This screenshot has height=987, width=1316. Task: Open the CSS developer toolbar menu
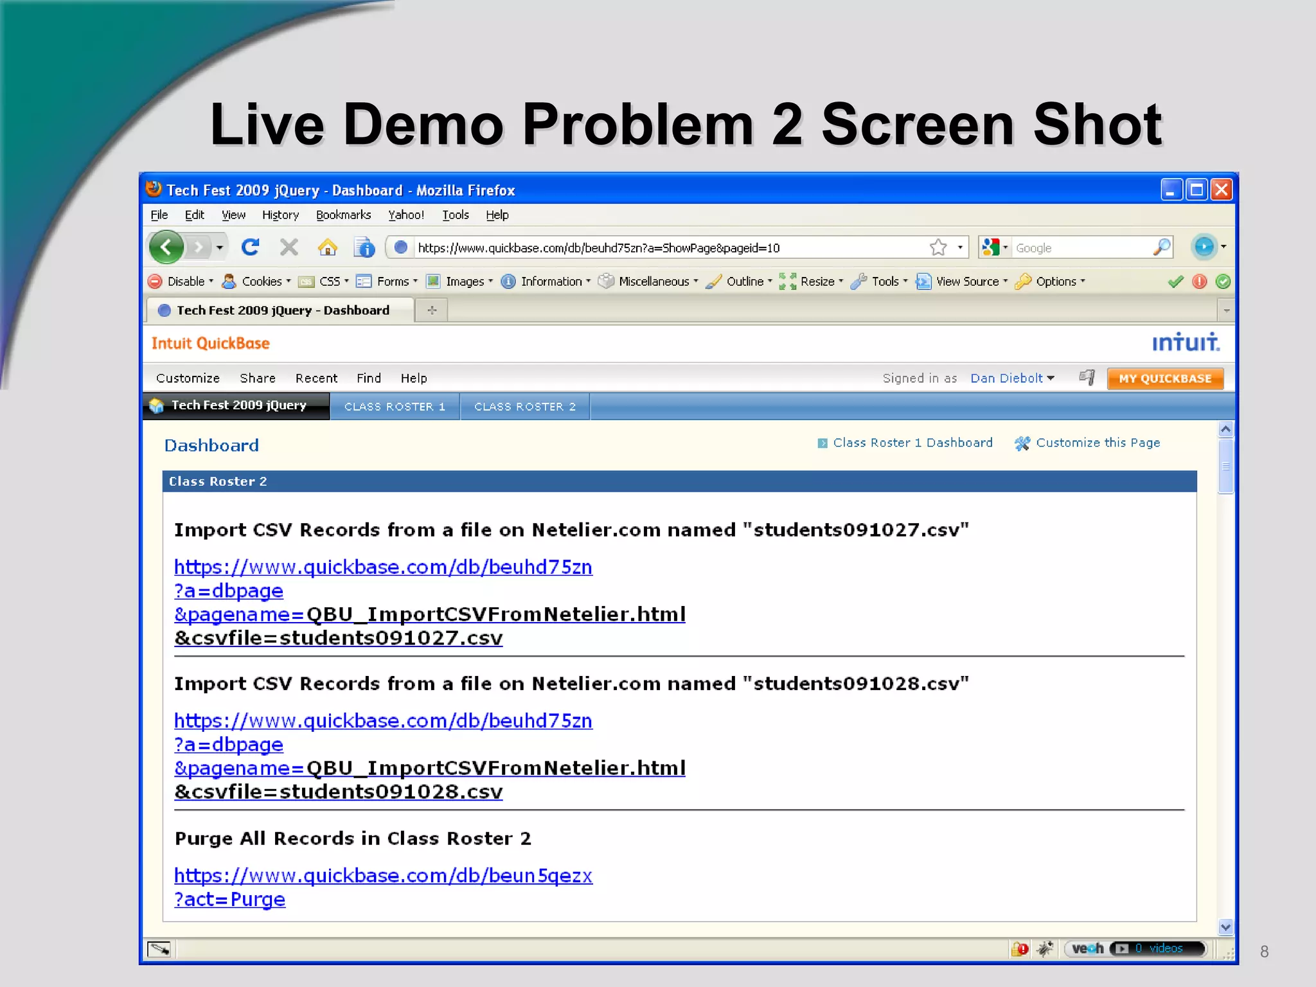[325, 281]
